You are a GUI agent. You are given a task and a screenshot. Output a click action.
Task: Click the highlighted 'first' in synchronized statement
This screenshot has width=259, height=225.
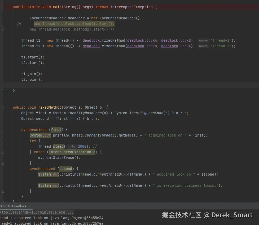56,130
